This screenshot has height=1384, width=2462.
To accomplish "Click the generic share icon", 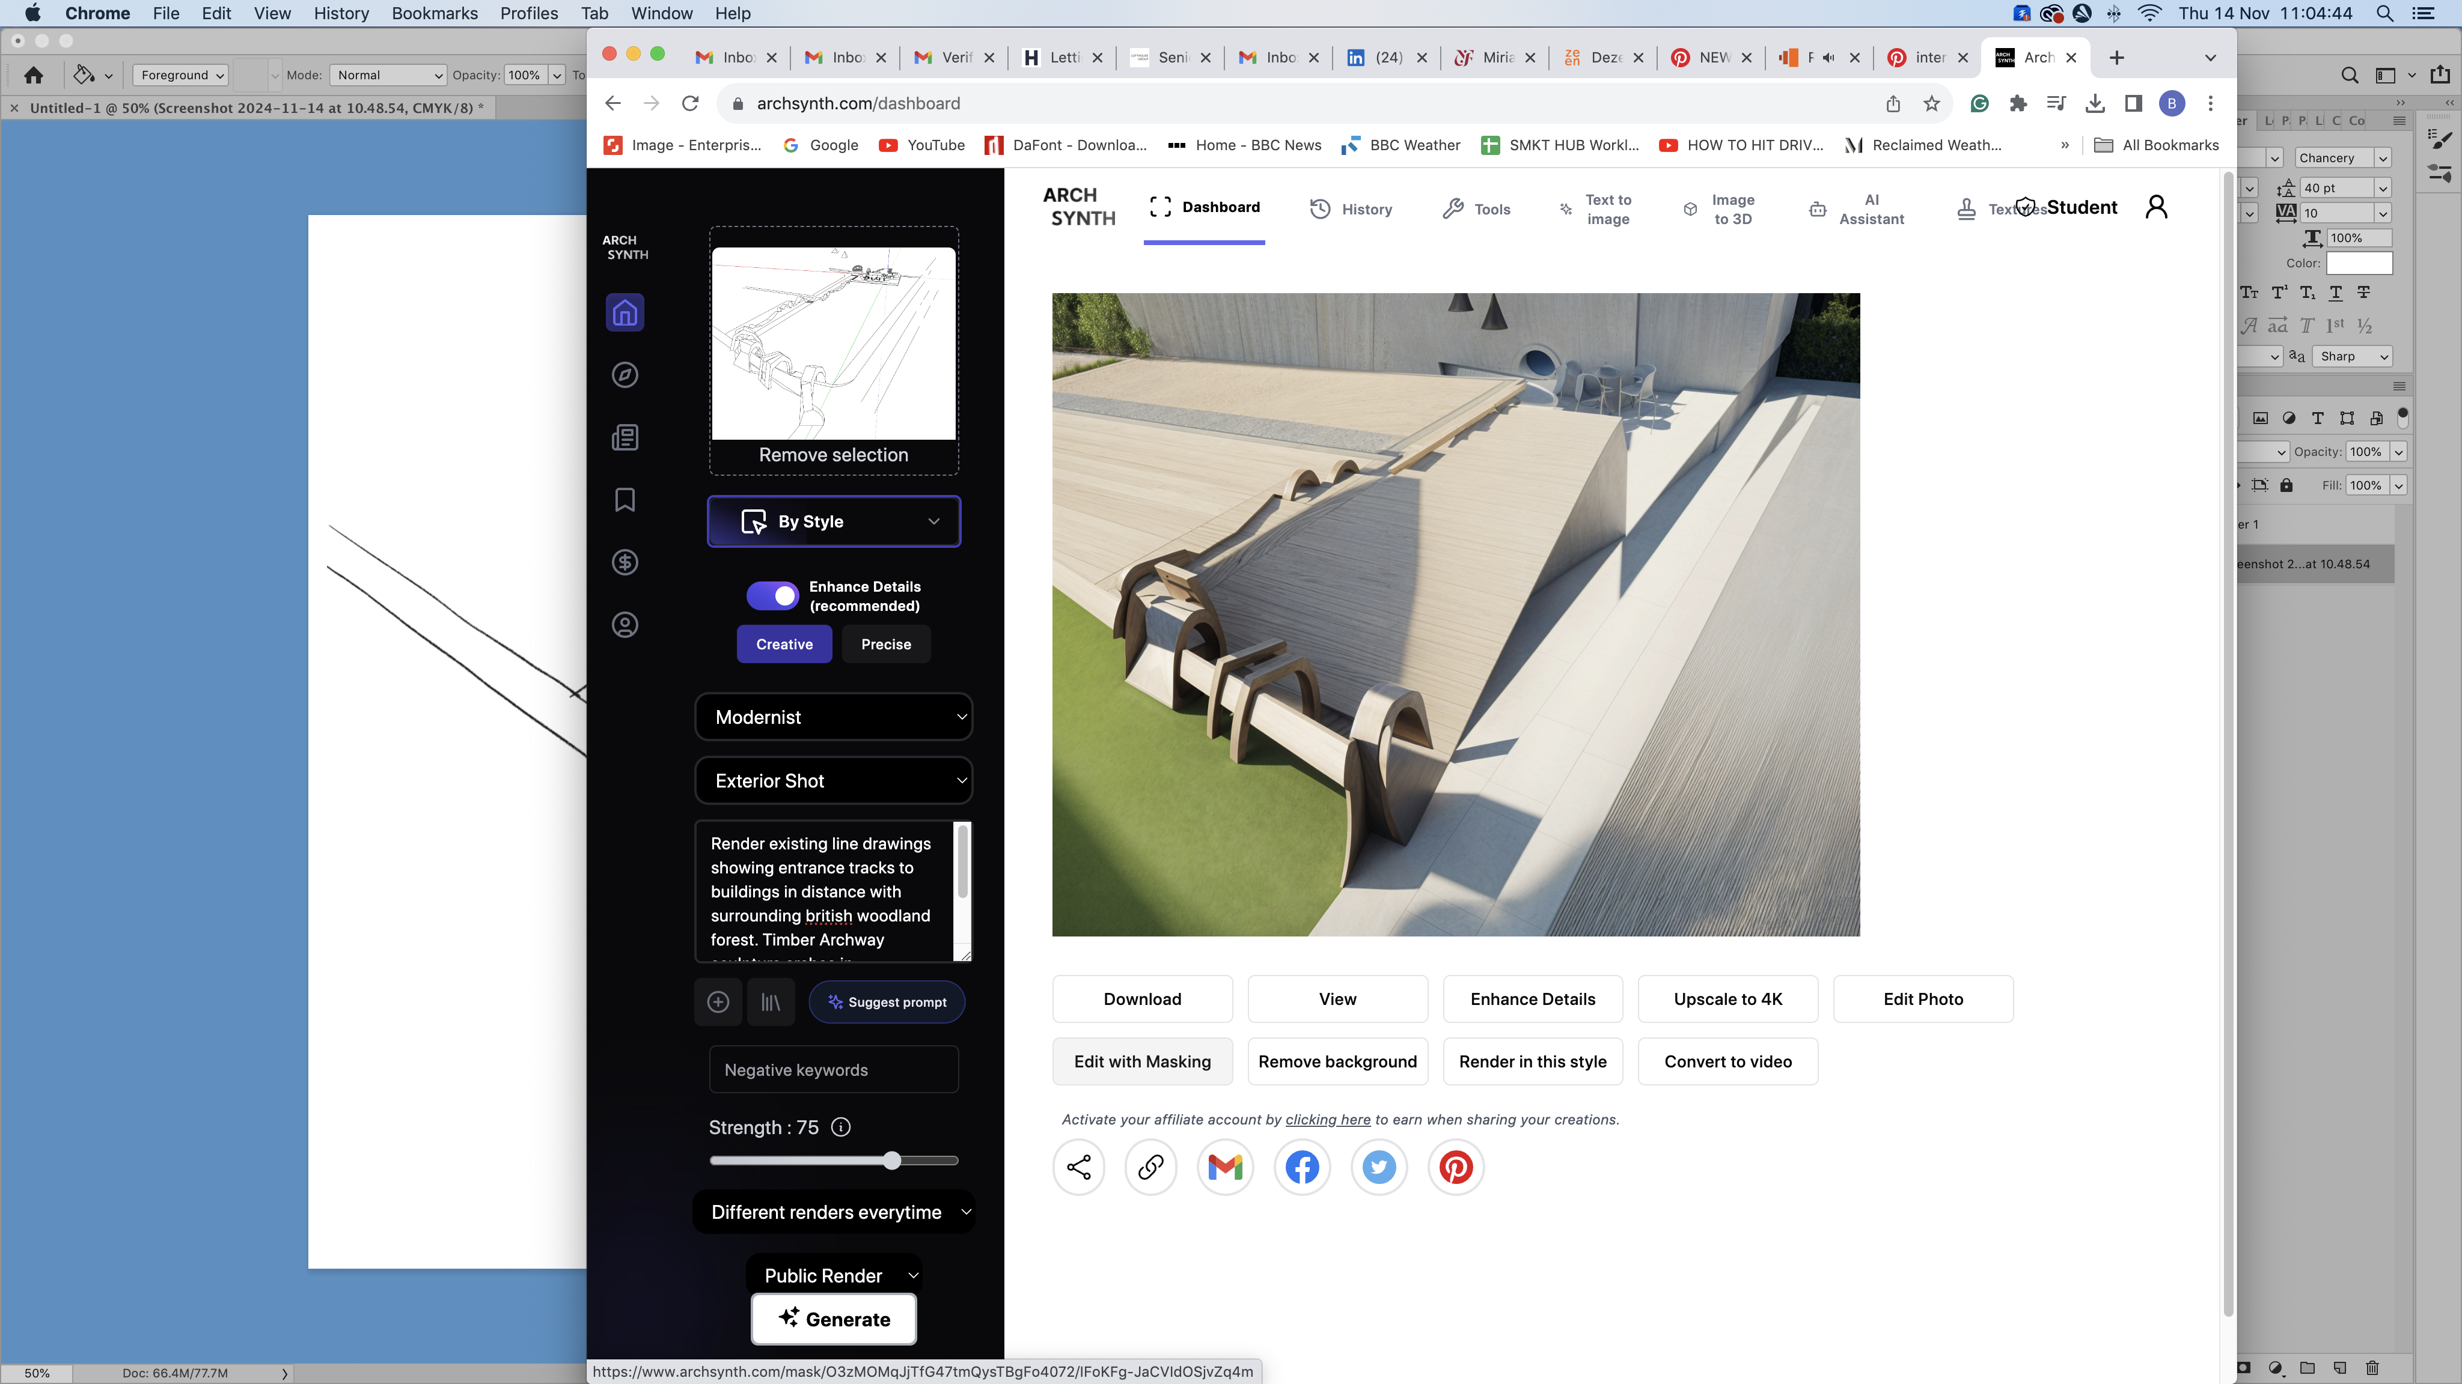I will click(x=1078, y=1167).
